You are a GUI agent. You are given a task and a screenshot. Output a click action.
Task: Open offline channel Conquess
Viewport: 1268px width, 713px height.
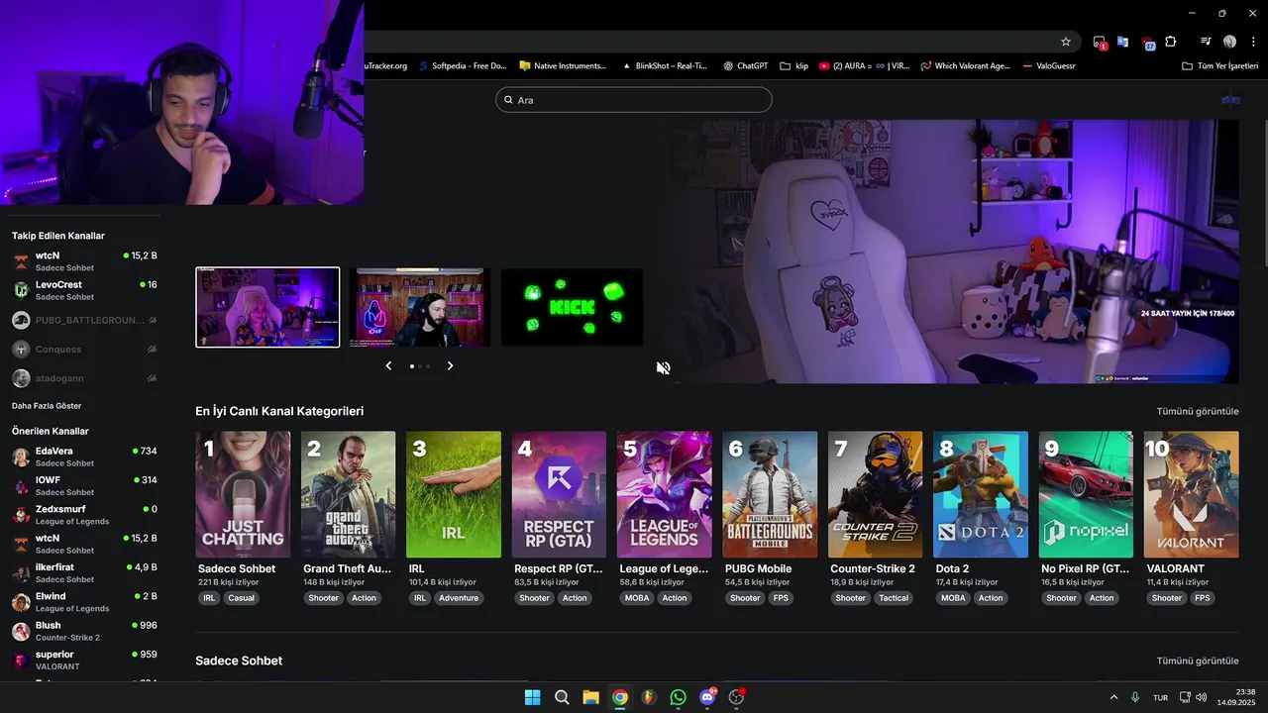[x=84, y=350]
